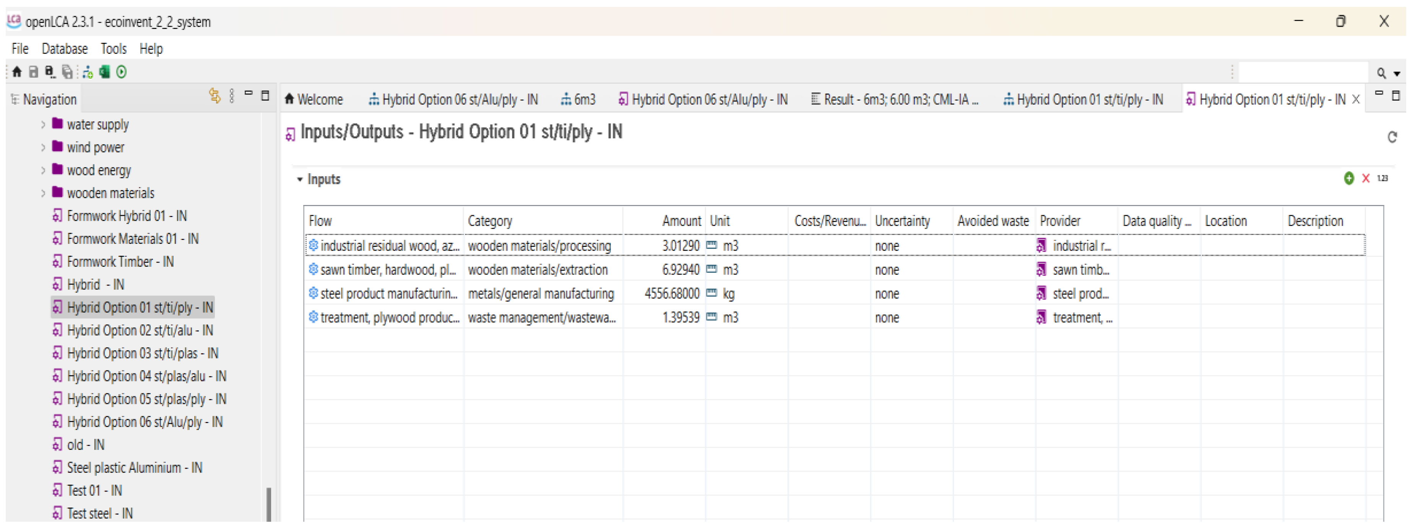Expand the wooden materials folder

[x=43, y=193]
